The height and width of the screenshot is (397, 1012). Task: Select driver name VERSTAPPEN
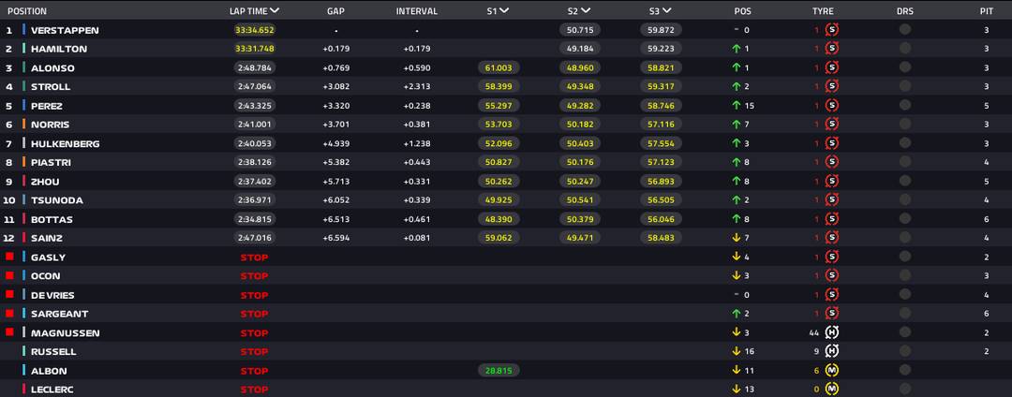[65, 30]
